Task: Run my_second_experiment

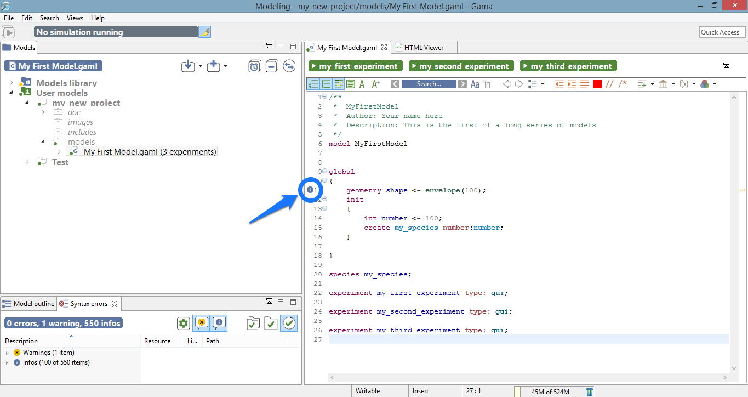Action: [x=461, y=66]
